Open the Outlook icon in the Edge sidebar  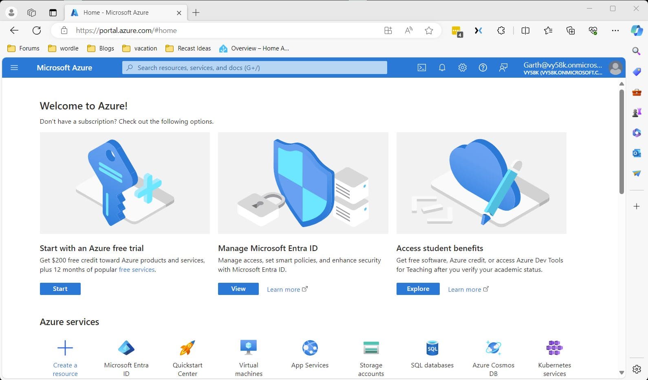(x=637, y=153)
